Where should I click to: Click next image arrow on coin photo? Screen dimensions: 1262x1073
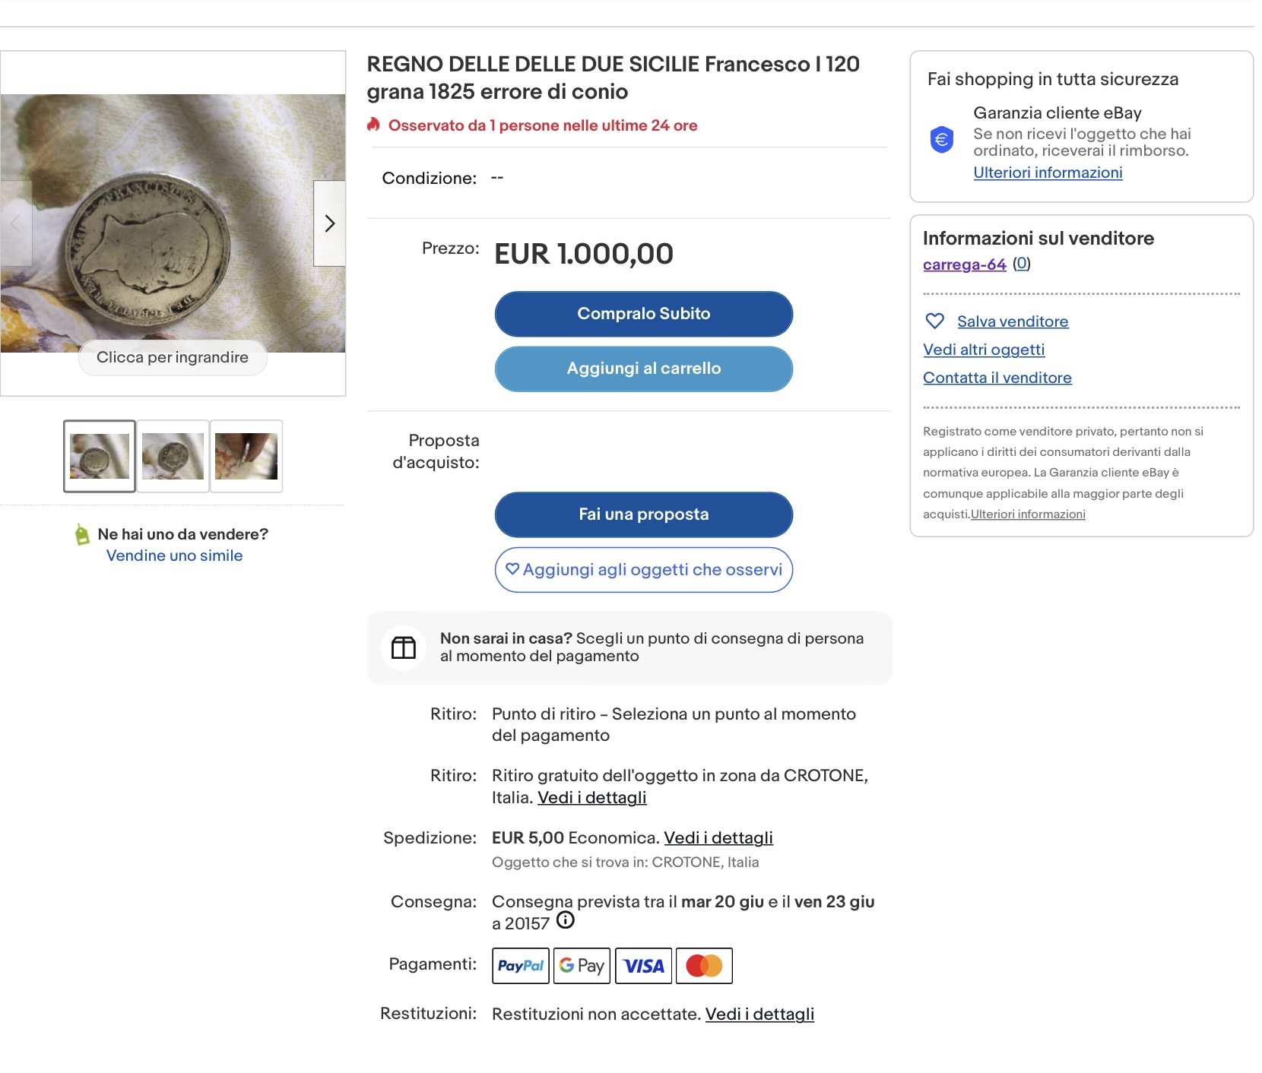329,223
